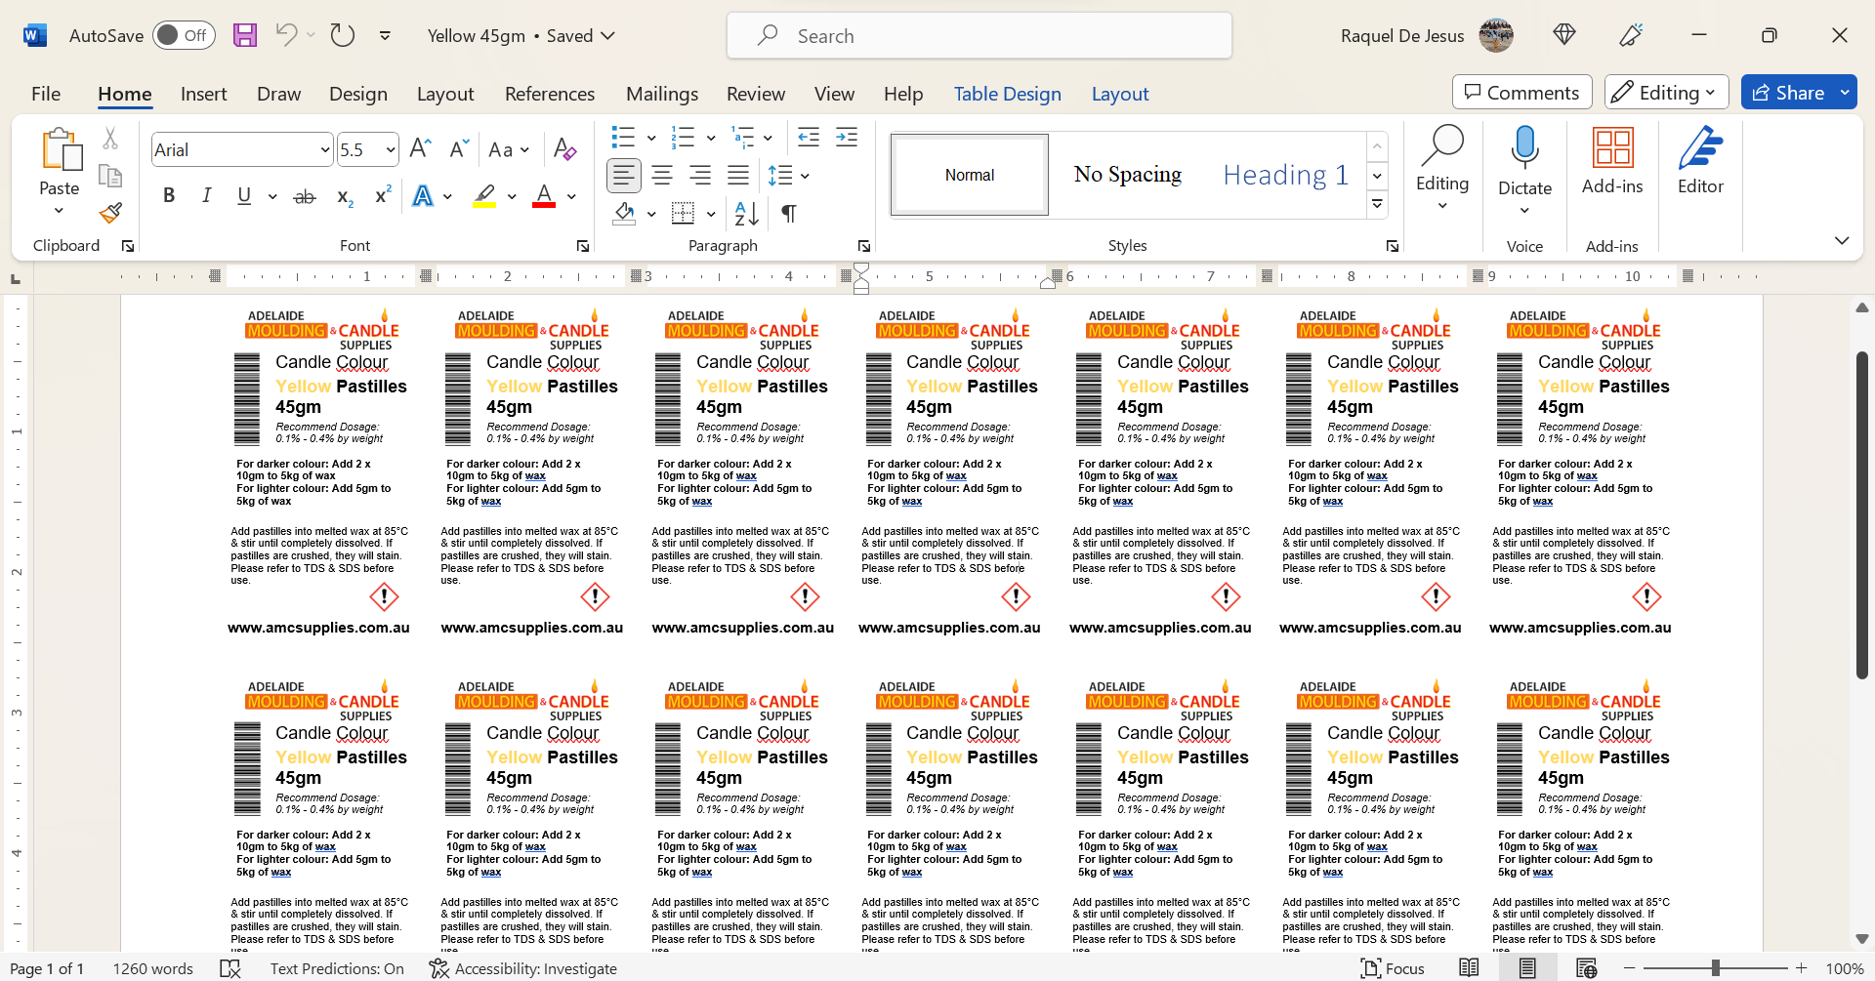Image resolution: width=1875 pixels, height=981 pixels.
Task: Open the File menu
Action: point(46,94)
